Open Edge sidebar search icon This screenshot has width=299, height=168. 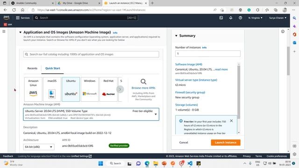[x=294, y=18]
